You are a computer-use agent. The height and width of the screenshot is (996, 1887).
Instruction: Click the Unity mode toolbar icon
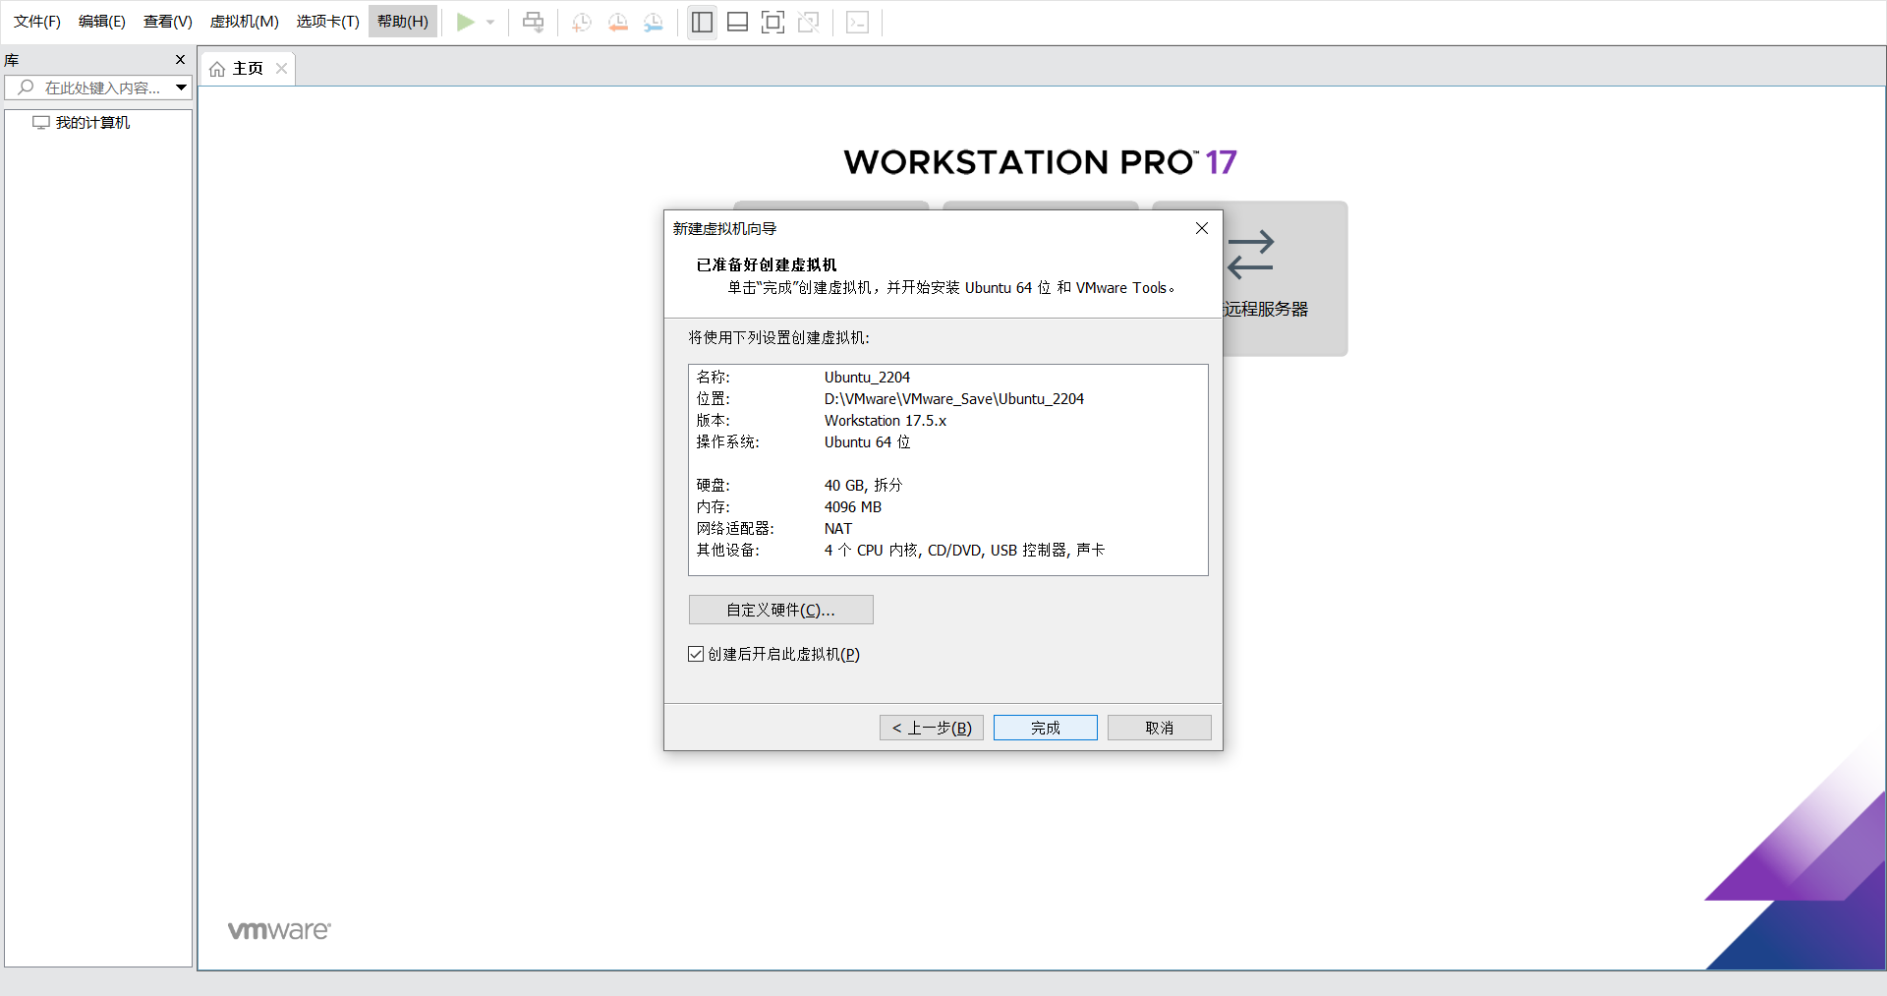809,22
